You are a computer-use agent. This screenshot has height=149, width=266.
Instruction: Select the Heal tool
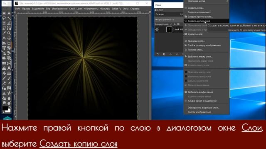tap(9, 93)
